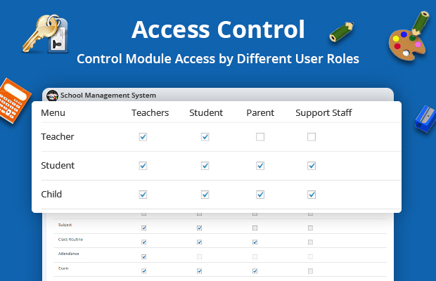
Task: Toggle Parent checkbox in Class Routine row
Action: point(255,242)
